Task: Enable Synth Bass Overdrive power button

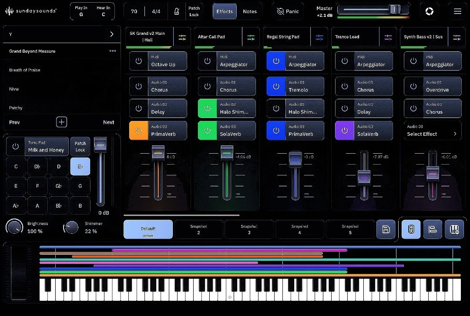Action: point(413,86)
